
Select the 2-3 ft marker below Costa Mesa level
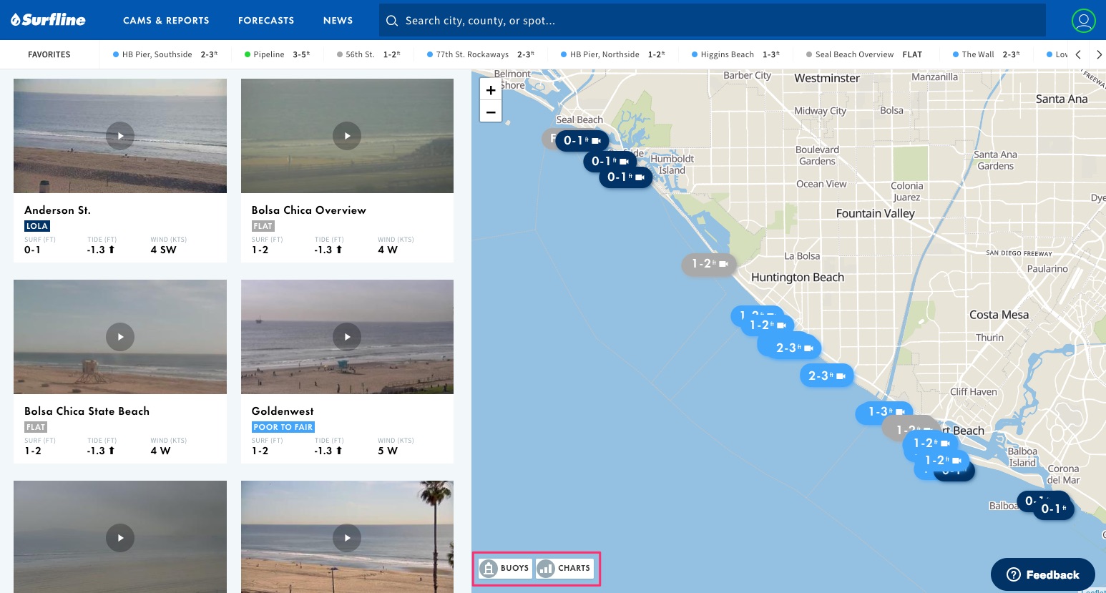[x=826, y=376]
